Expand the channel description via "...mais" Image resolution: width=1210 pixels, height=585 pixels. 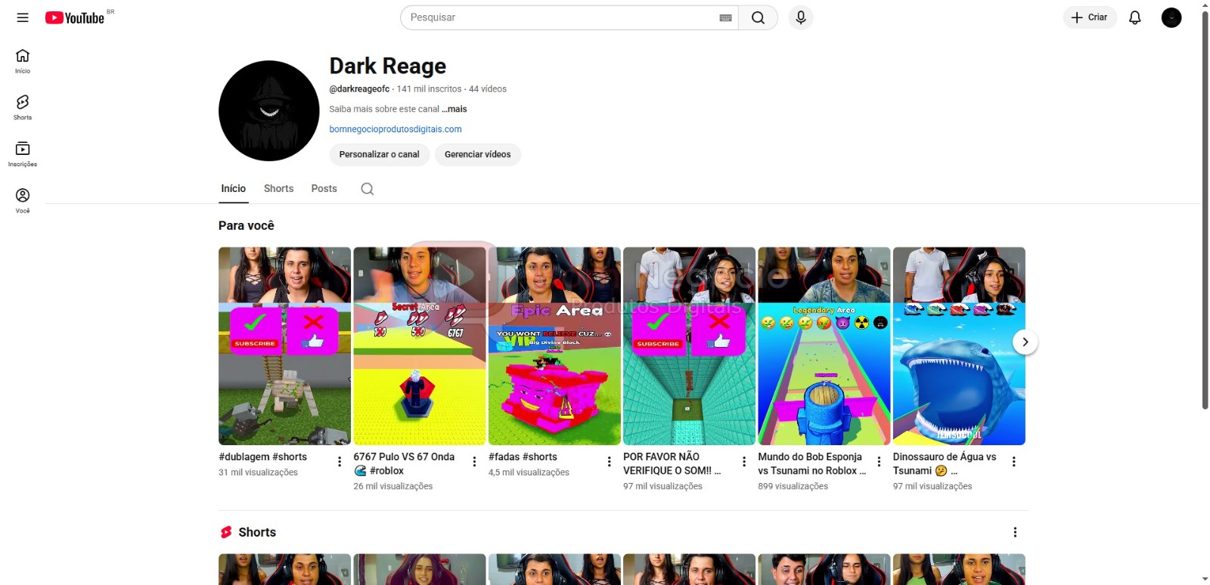click(455, 109)
